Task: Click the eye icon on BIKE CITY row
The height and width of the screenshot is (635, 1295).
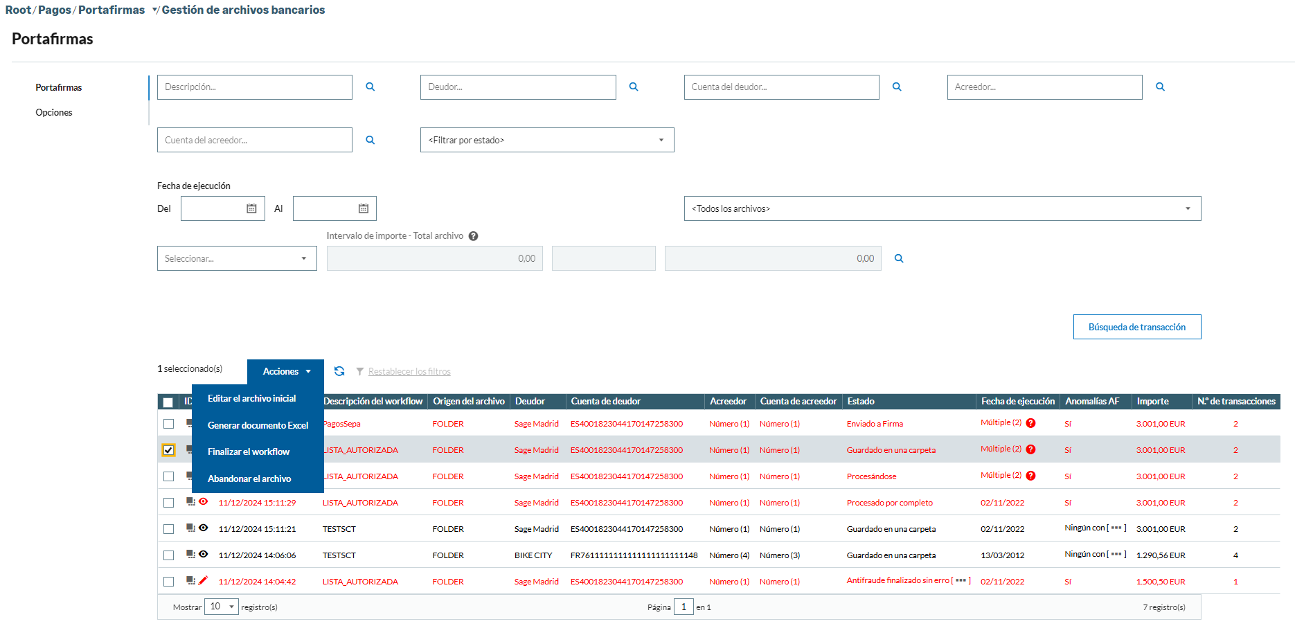Action: coord(203,554)
